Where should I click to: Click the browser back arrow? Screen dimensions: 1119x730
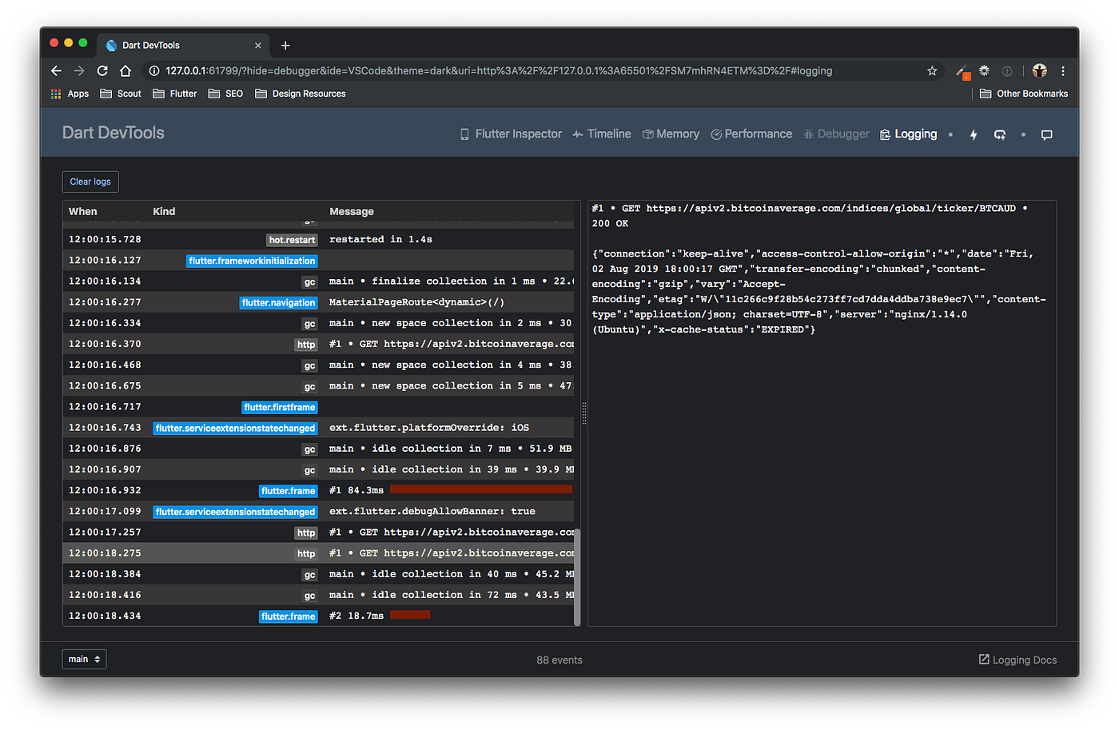coord(56,71)
